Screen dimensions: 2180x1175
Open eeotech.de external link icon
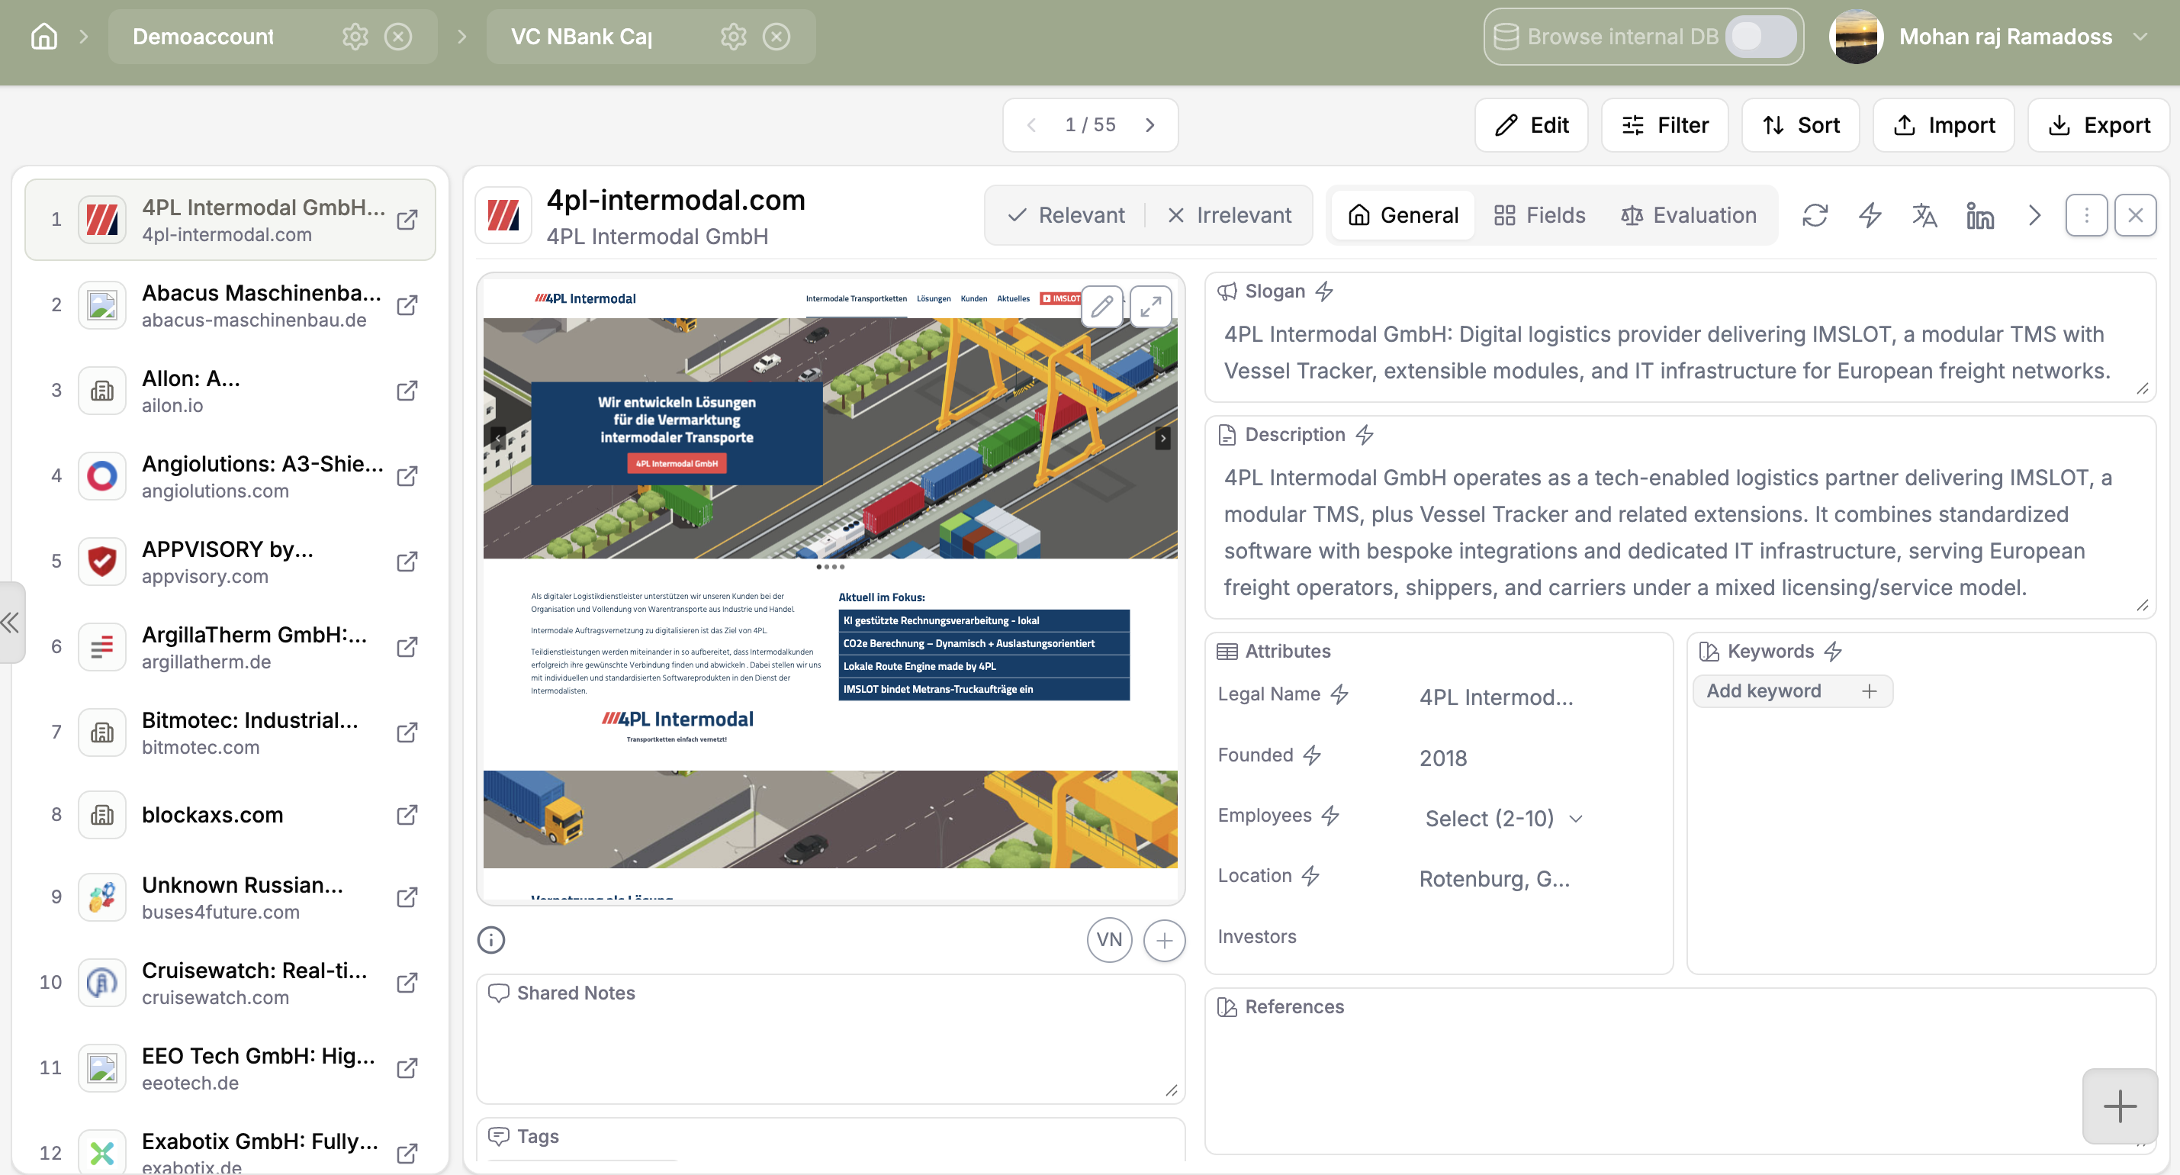[x=407, y=1067]
